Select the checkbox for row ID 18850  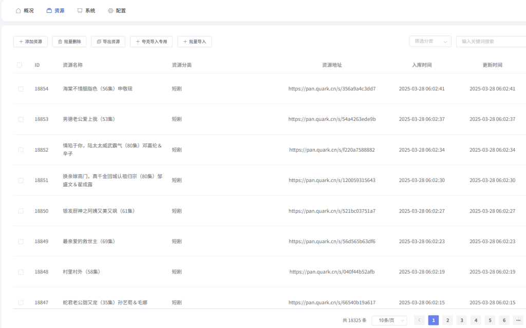(x=21, y=211)
